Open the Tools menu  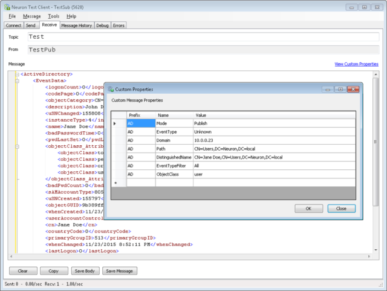[54, 16]
